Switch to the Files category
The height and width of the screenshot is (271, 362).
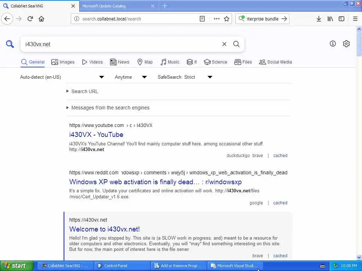point(243,62)
